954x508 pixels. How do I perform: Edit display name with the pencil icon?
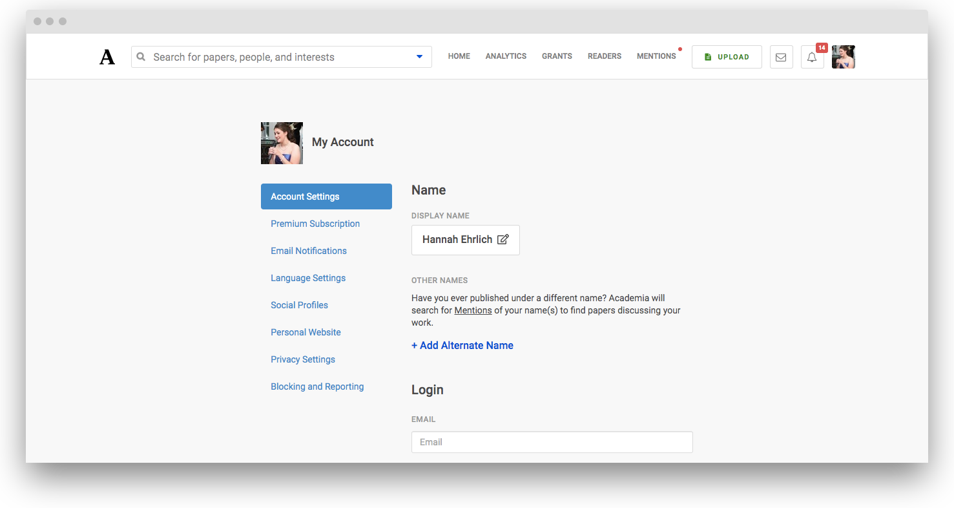[503, 239]
